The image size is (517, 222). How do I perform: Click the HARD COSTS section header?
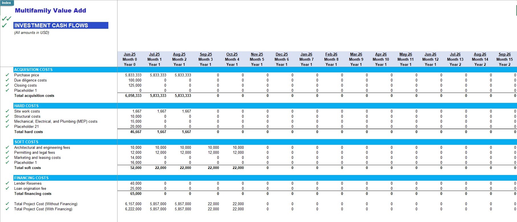[26, 106]
